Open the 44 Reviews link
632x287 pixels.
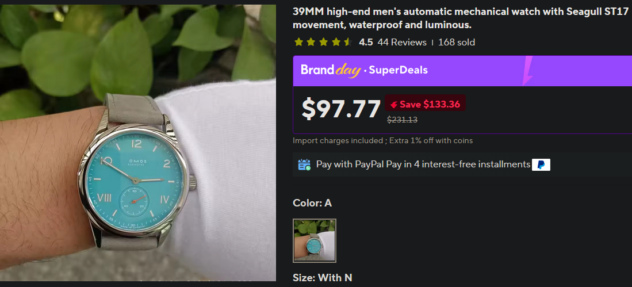tap(402, 42)
